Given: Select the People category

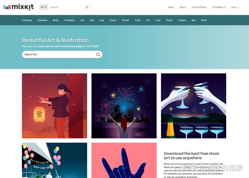Looking at the screenshot, I should click(182, 20).
